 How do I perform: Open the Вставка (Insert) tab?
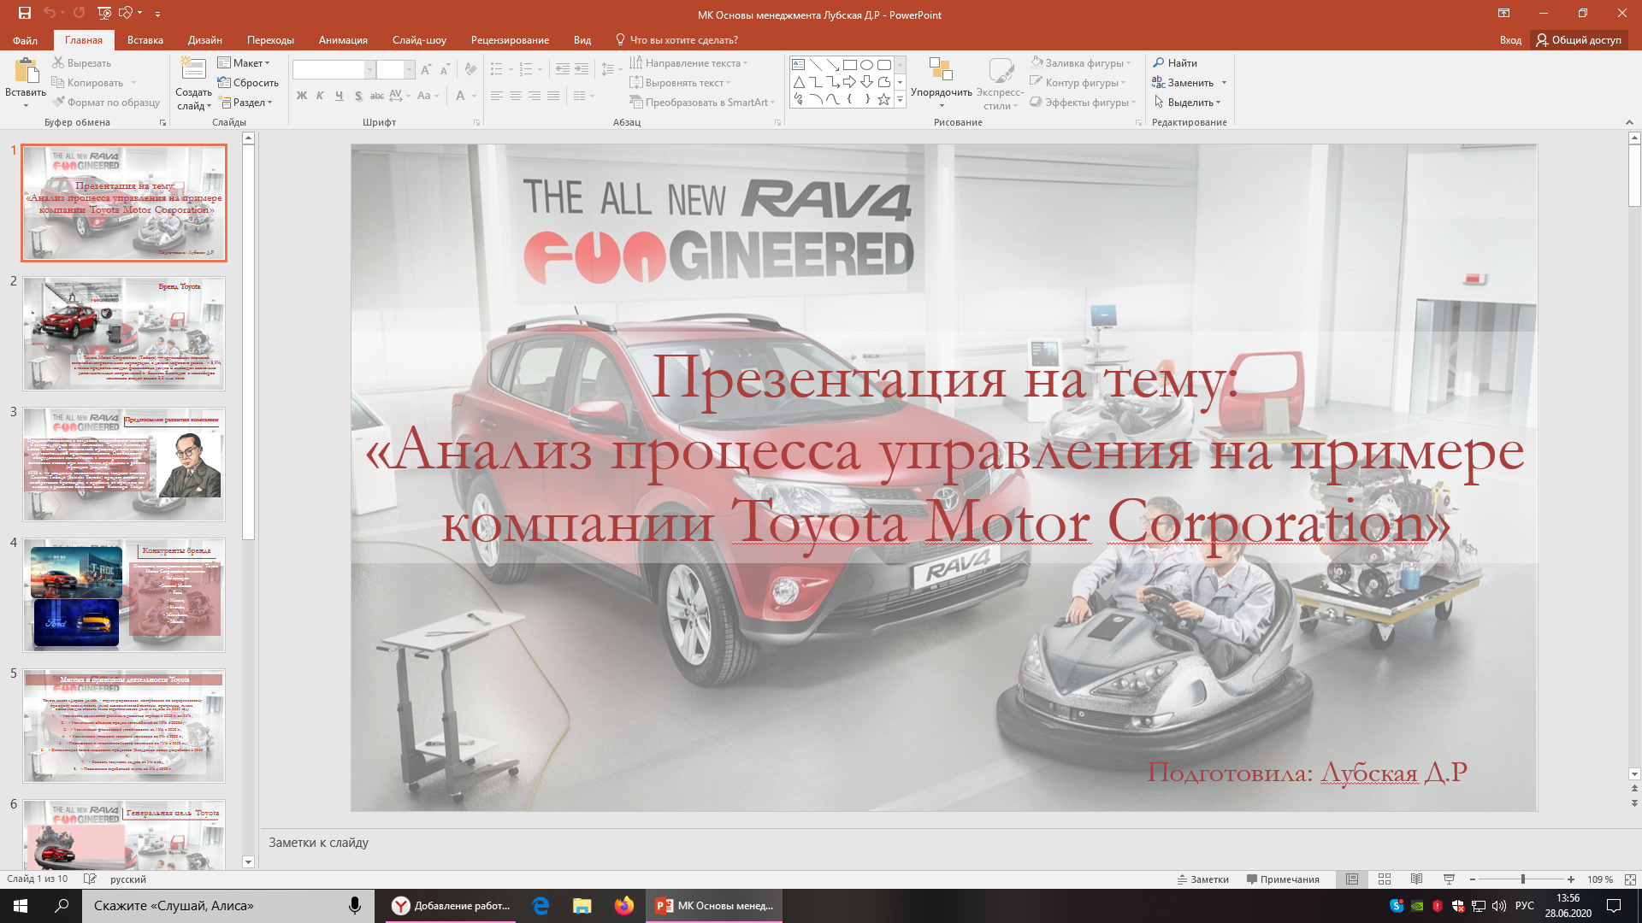pos(145,40)
